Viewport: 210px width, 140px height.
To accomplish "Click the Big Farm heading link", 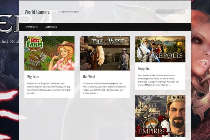I will coord(33,77).
